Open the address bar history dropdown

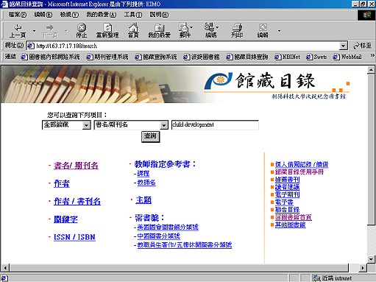tap(343, 46)
